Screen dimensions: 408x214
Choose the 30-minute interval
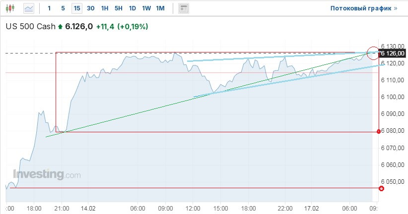pyautogui.click(x=90, y=8)
